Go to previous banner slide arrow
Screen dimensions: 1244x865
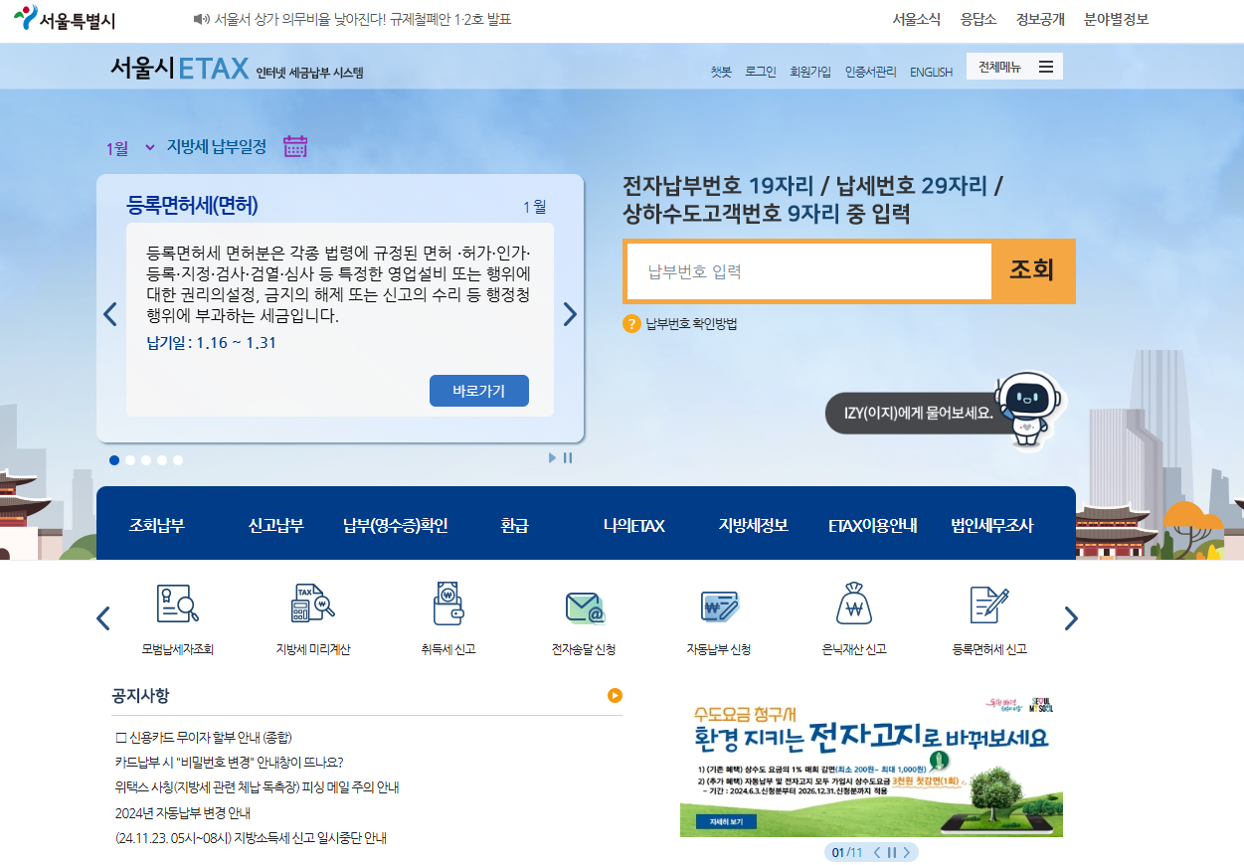click(110, 313)
